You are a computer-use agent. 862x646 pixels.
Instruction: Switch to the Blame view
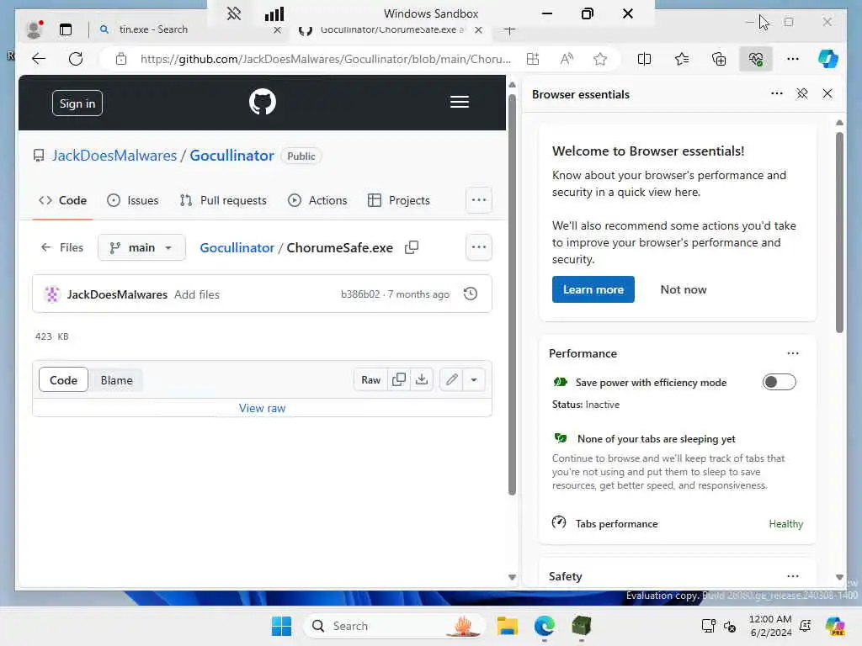click(116, 380)
